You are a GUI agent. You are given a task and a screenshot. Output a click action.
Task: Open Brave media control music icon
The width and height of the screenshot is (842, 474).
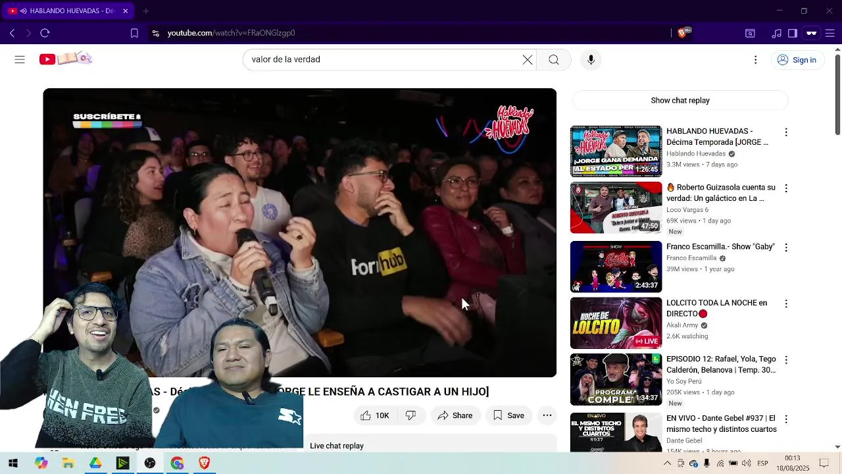[x=776, y=33]
